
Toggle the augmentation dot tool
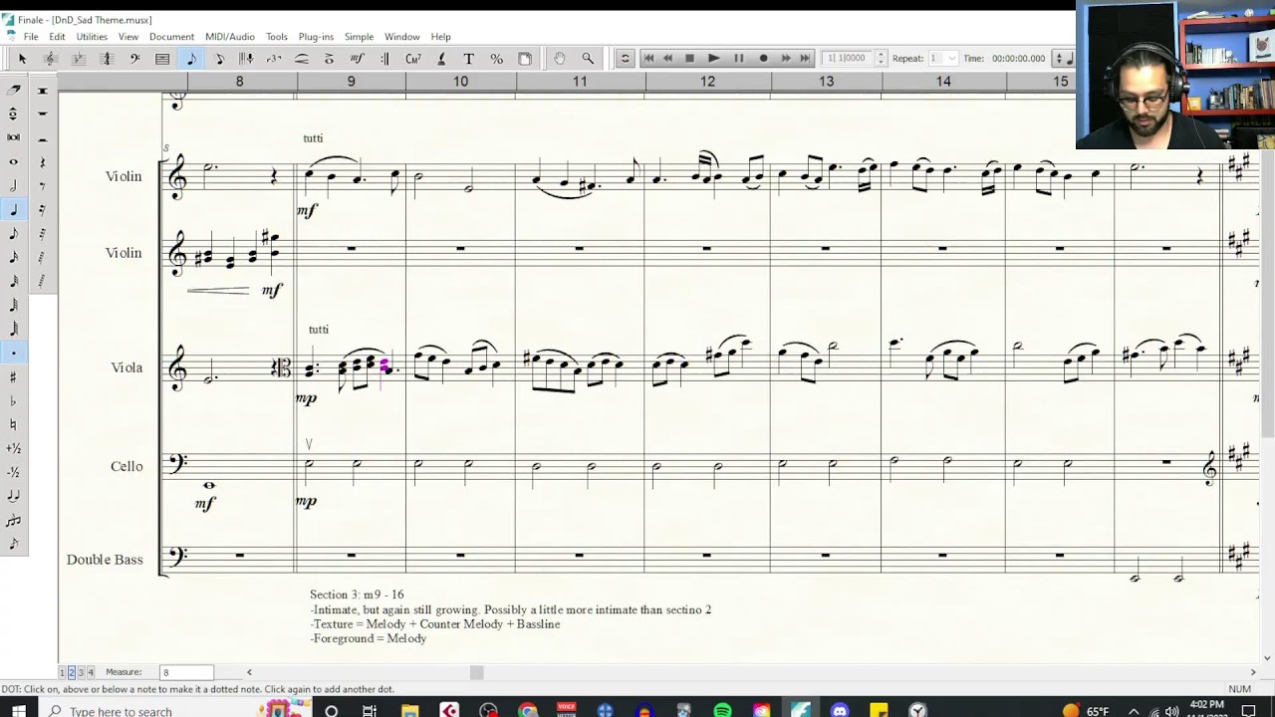(13, 353)
